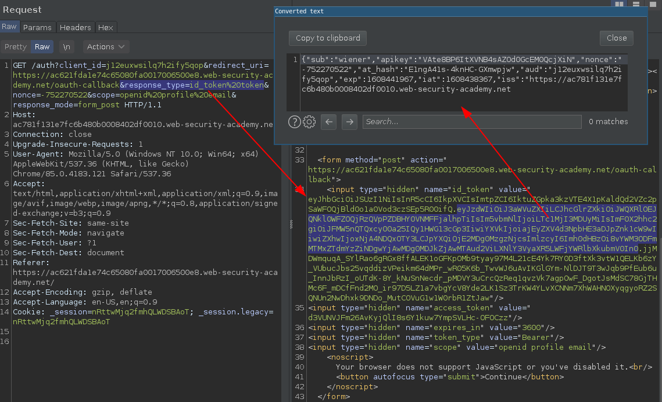This screenshot has height=402, width=662.
Task: Click the "Cookie: _session=" header line
Action: [x=143, y=312]
